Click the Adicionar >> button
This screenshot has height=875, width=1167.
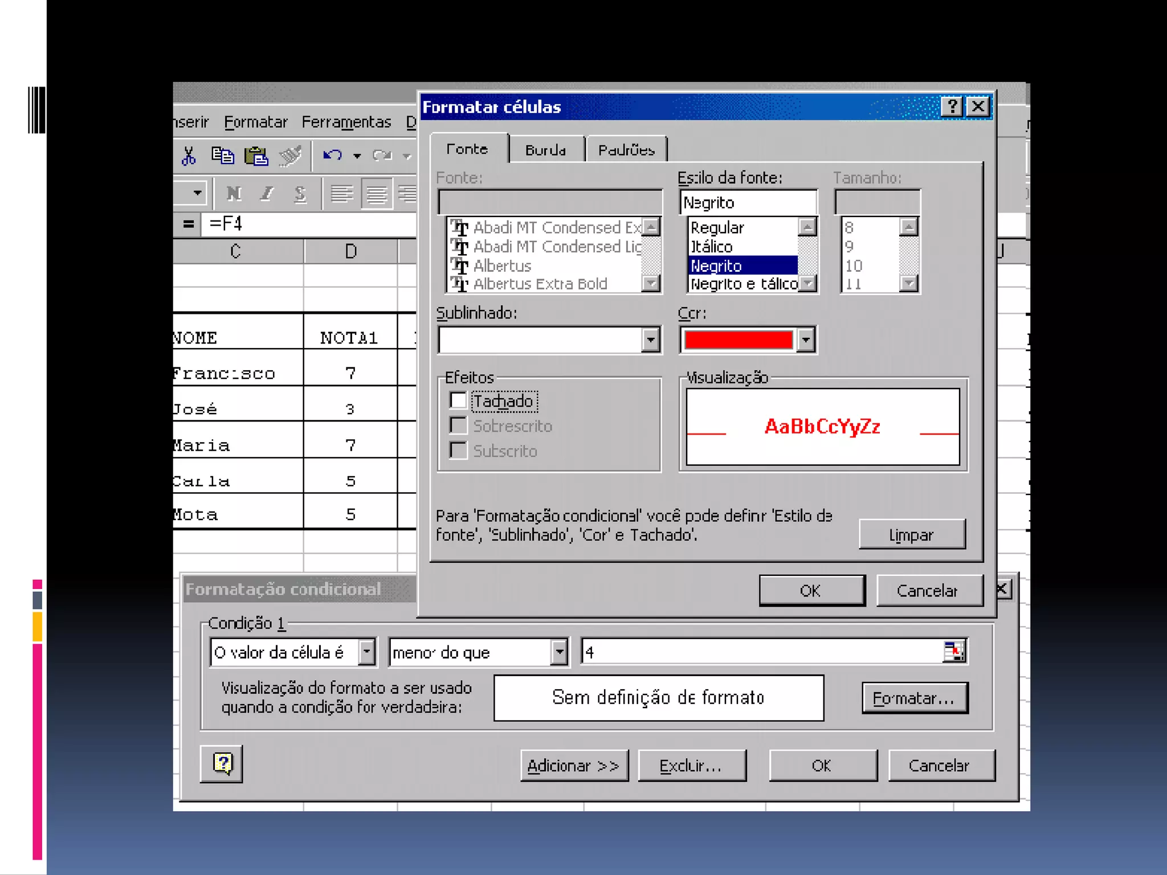(573, 765)
